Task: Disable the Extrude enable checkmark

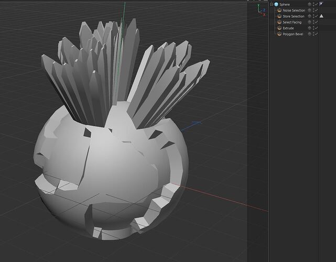Action: point(316,28)
